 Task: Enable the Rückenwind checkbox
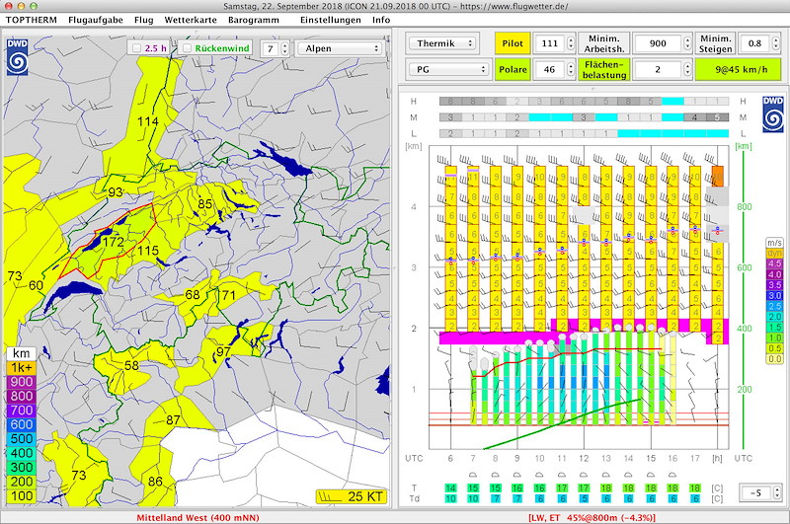[187, 48]
